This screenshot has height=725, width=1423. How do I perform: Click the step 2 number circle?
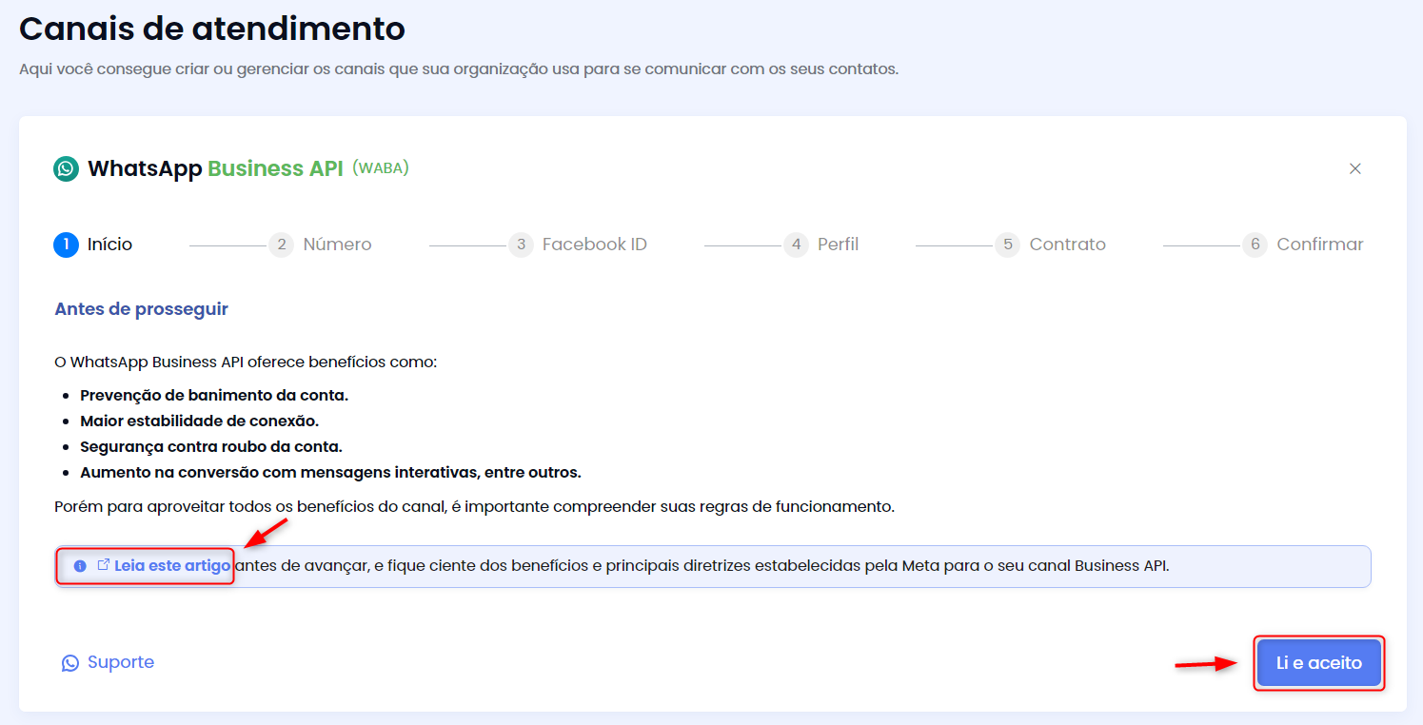(281, 245)
